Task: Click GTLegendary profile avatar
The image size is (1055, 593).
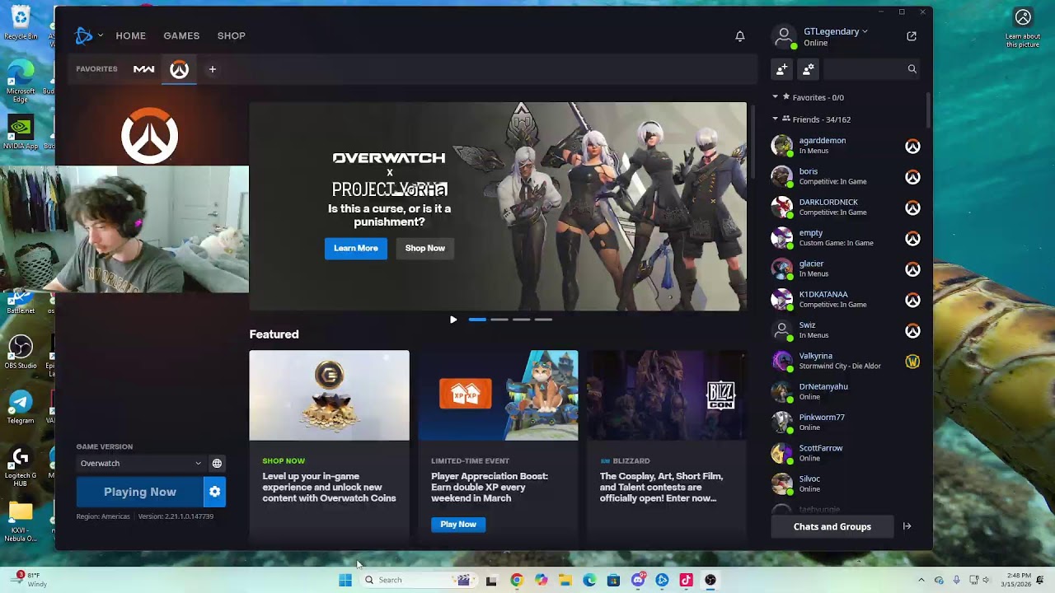Action: click(x=784, y=36)
